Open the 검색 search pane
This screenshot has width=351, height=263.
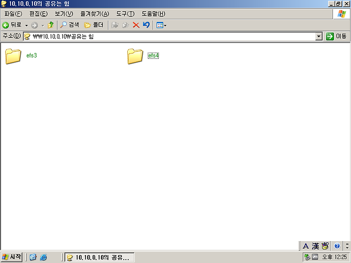[70, 25]
